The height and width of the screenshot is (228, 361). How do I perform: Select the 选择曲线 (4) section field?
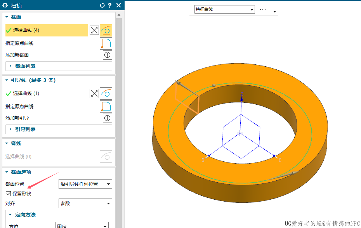pos(47,30)
